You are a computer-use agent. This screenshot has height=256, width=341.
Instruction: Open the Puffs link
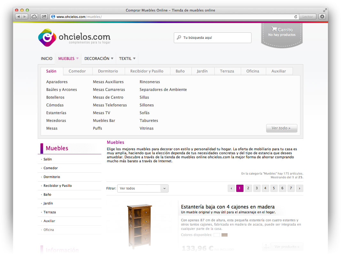pos(97,128)
